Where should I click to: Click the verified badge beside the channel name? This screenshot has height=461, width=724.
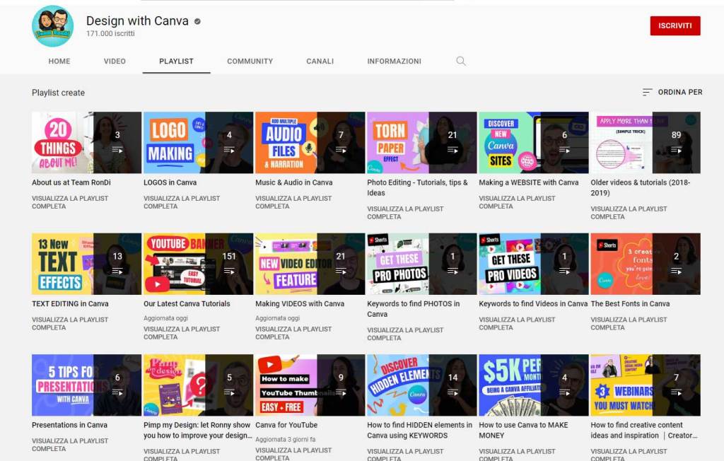198,21
